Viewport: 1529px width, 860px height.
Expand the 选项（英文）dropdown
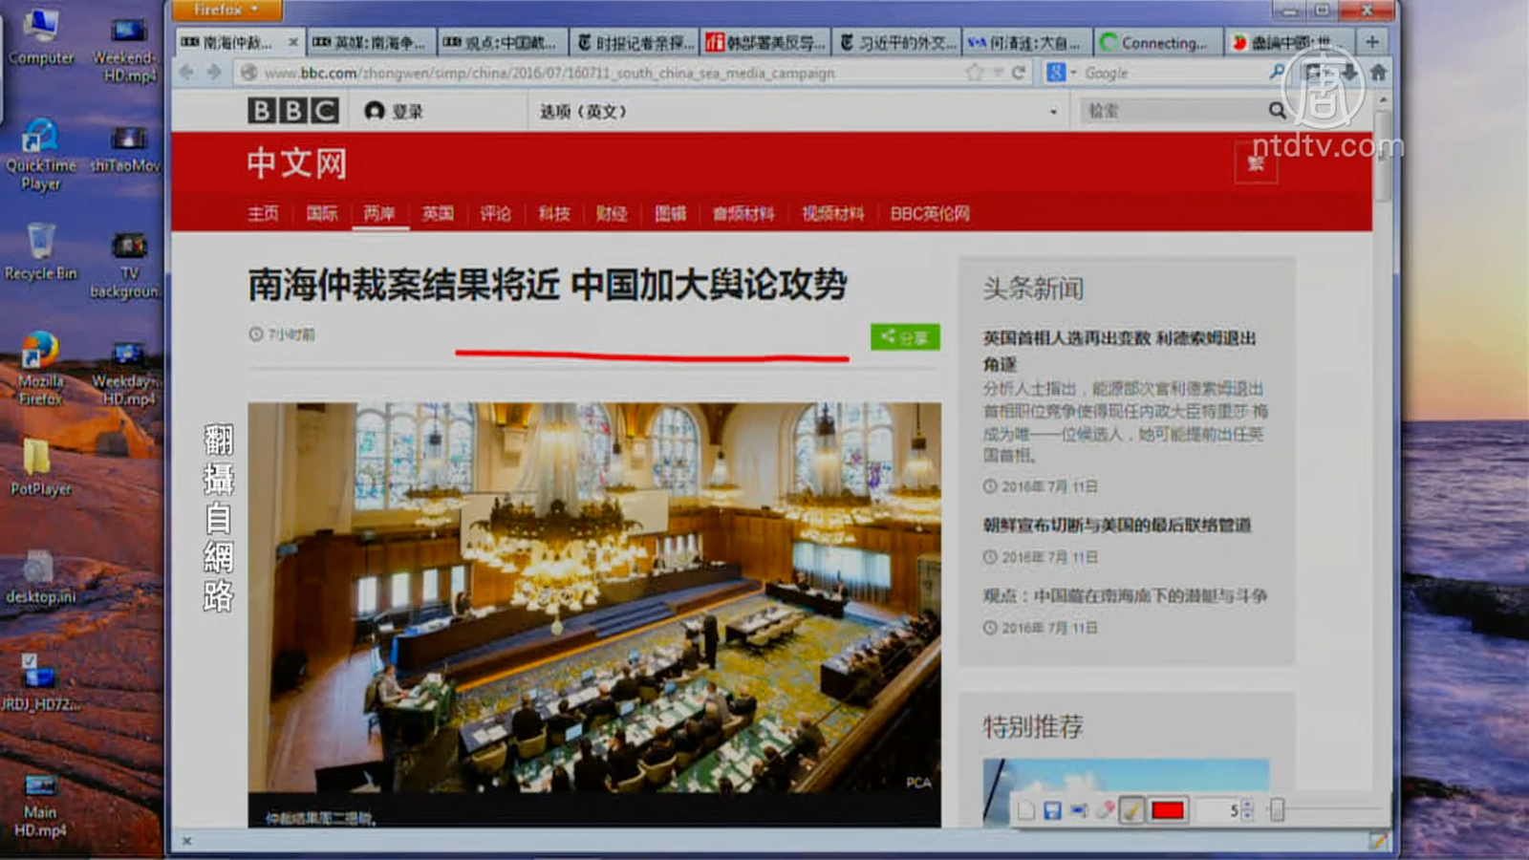[1053, 112]
